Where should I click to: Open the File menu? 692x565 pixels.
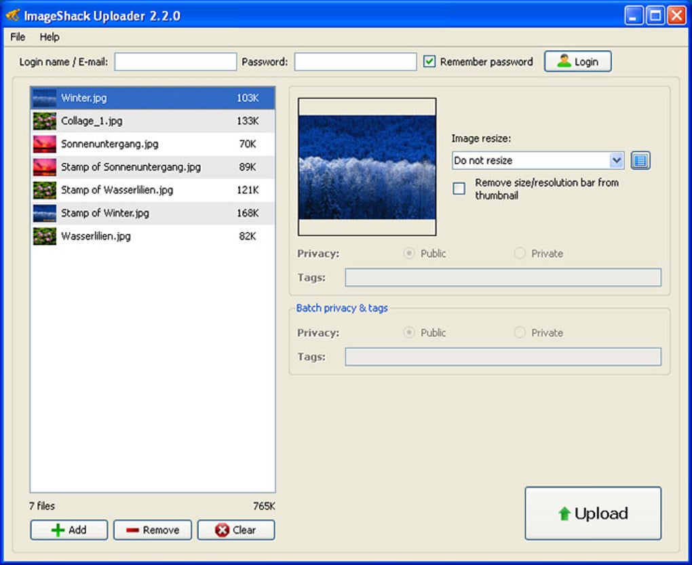17,37
